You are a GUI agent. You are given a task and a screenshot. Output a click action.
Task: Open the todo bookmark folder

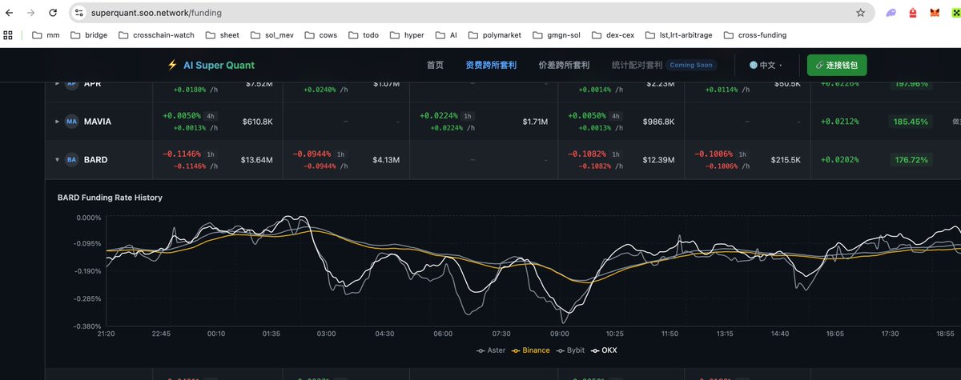click(364, 35)
